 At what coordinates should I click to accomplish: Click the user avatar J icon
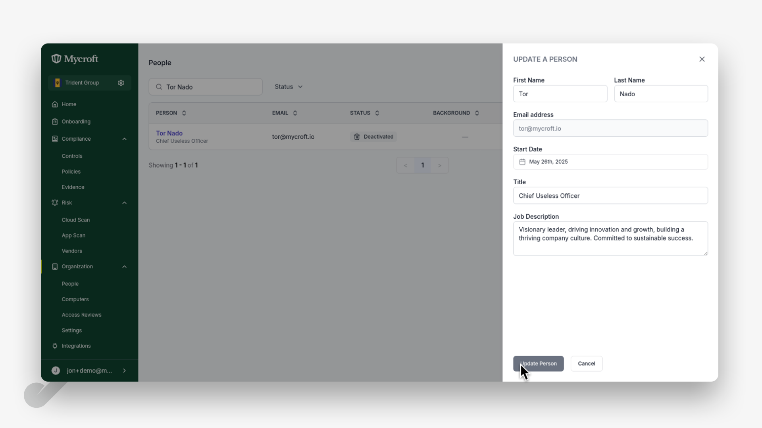pyautogui.click(x=56, y=371)
